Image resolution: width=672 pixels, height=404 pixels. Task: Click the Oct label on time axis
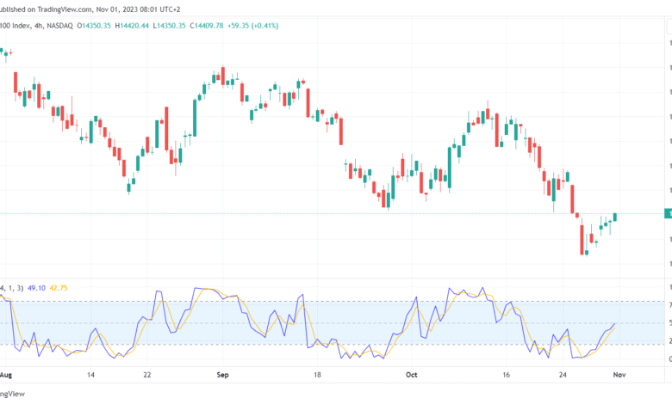click(412, 375)
